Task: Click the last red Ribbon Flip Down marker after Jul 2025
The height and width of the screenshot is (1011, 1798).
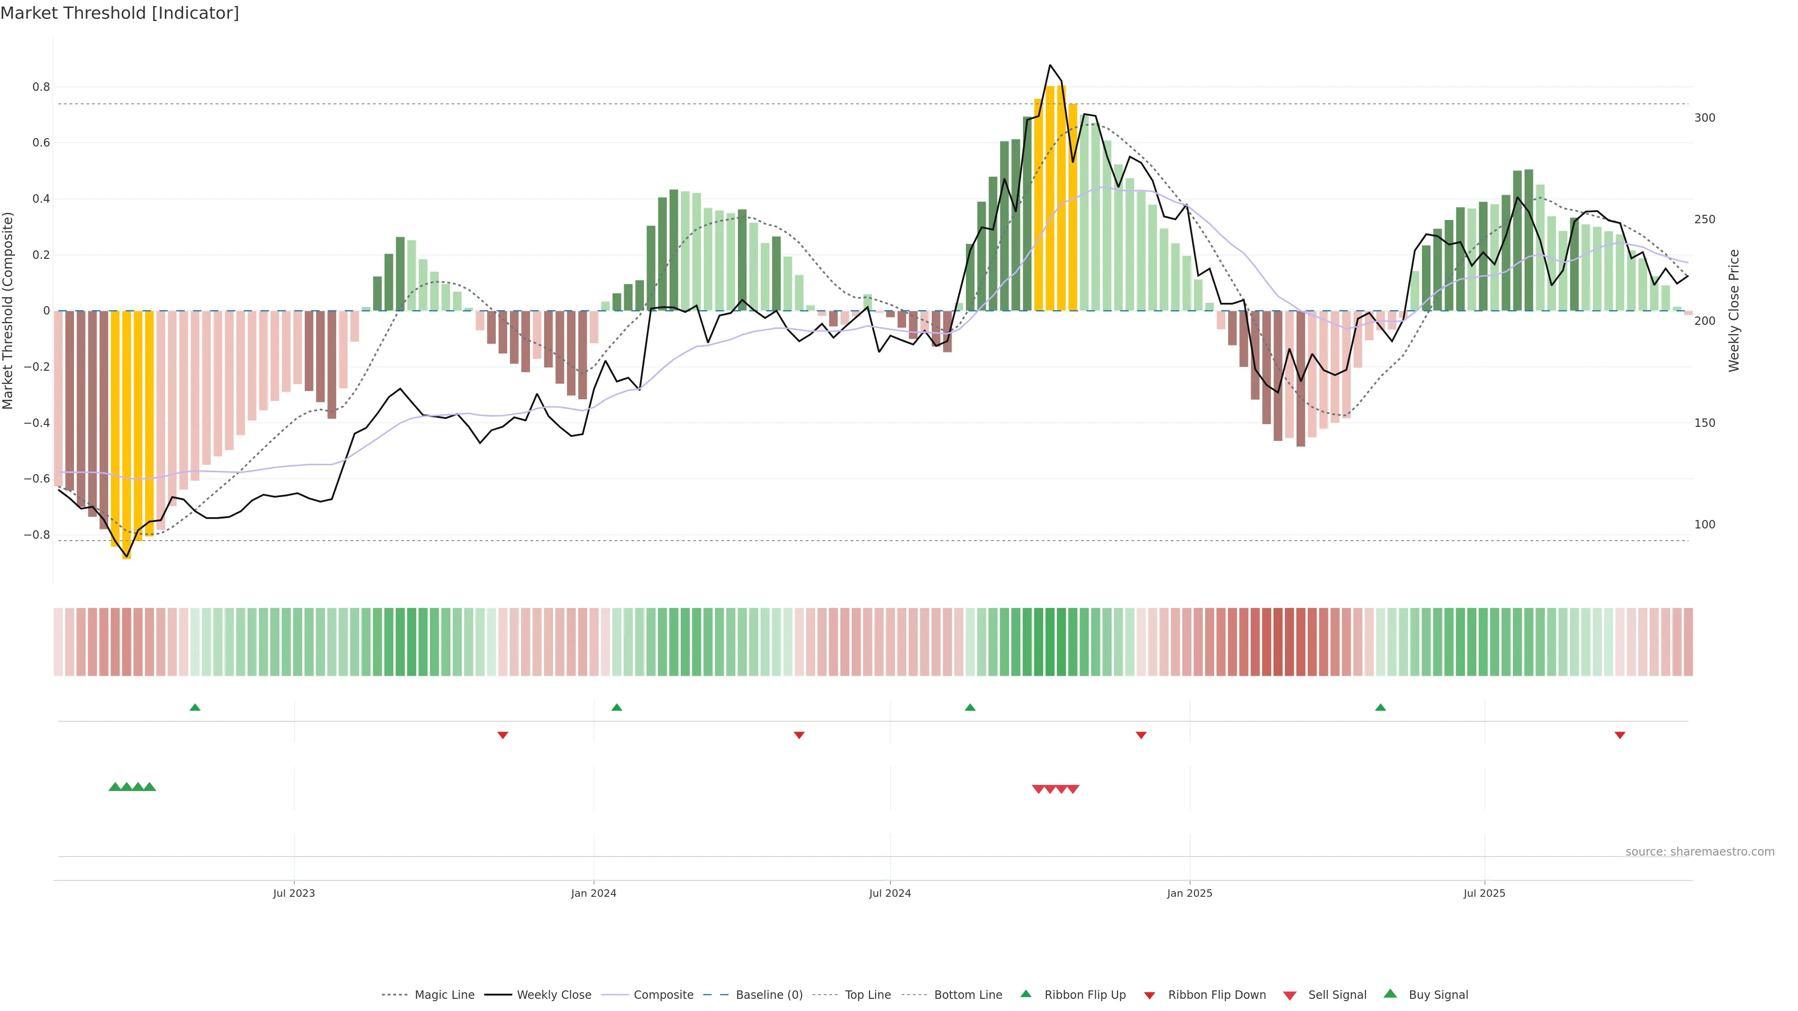Action: [1620, 735]
